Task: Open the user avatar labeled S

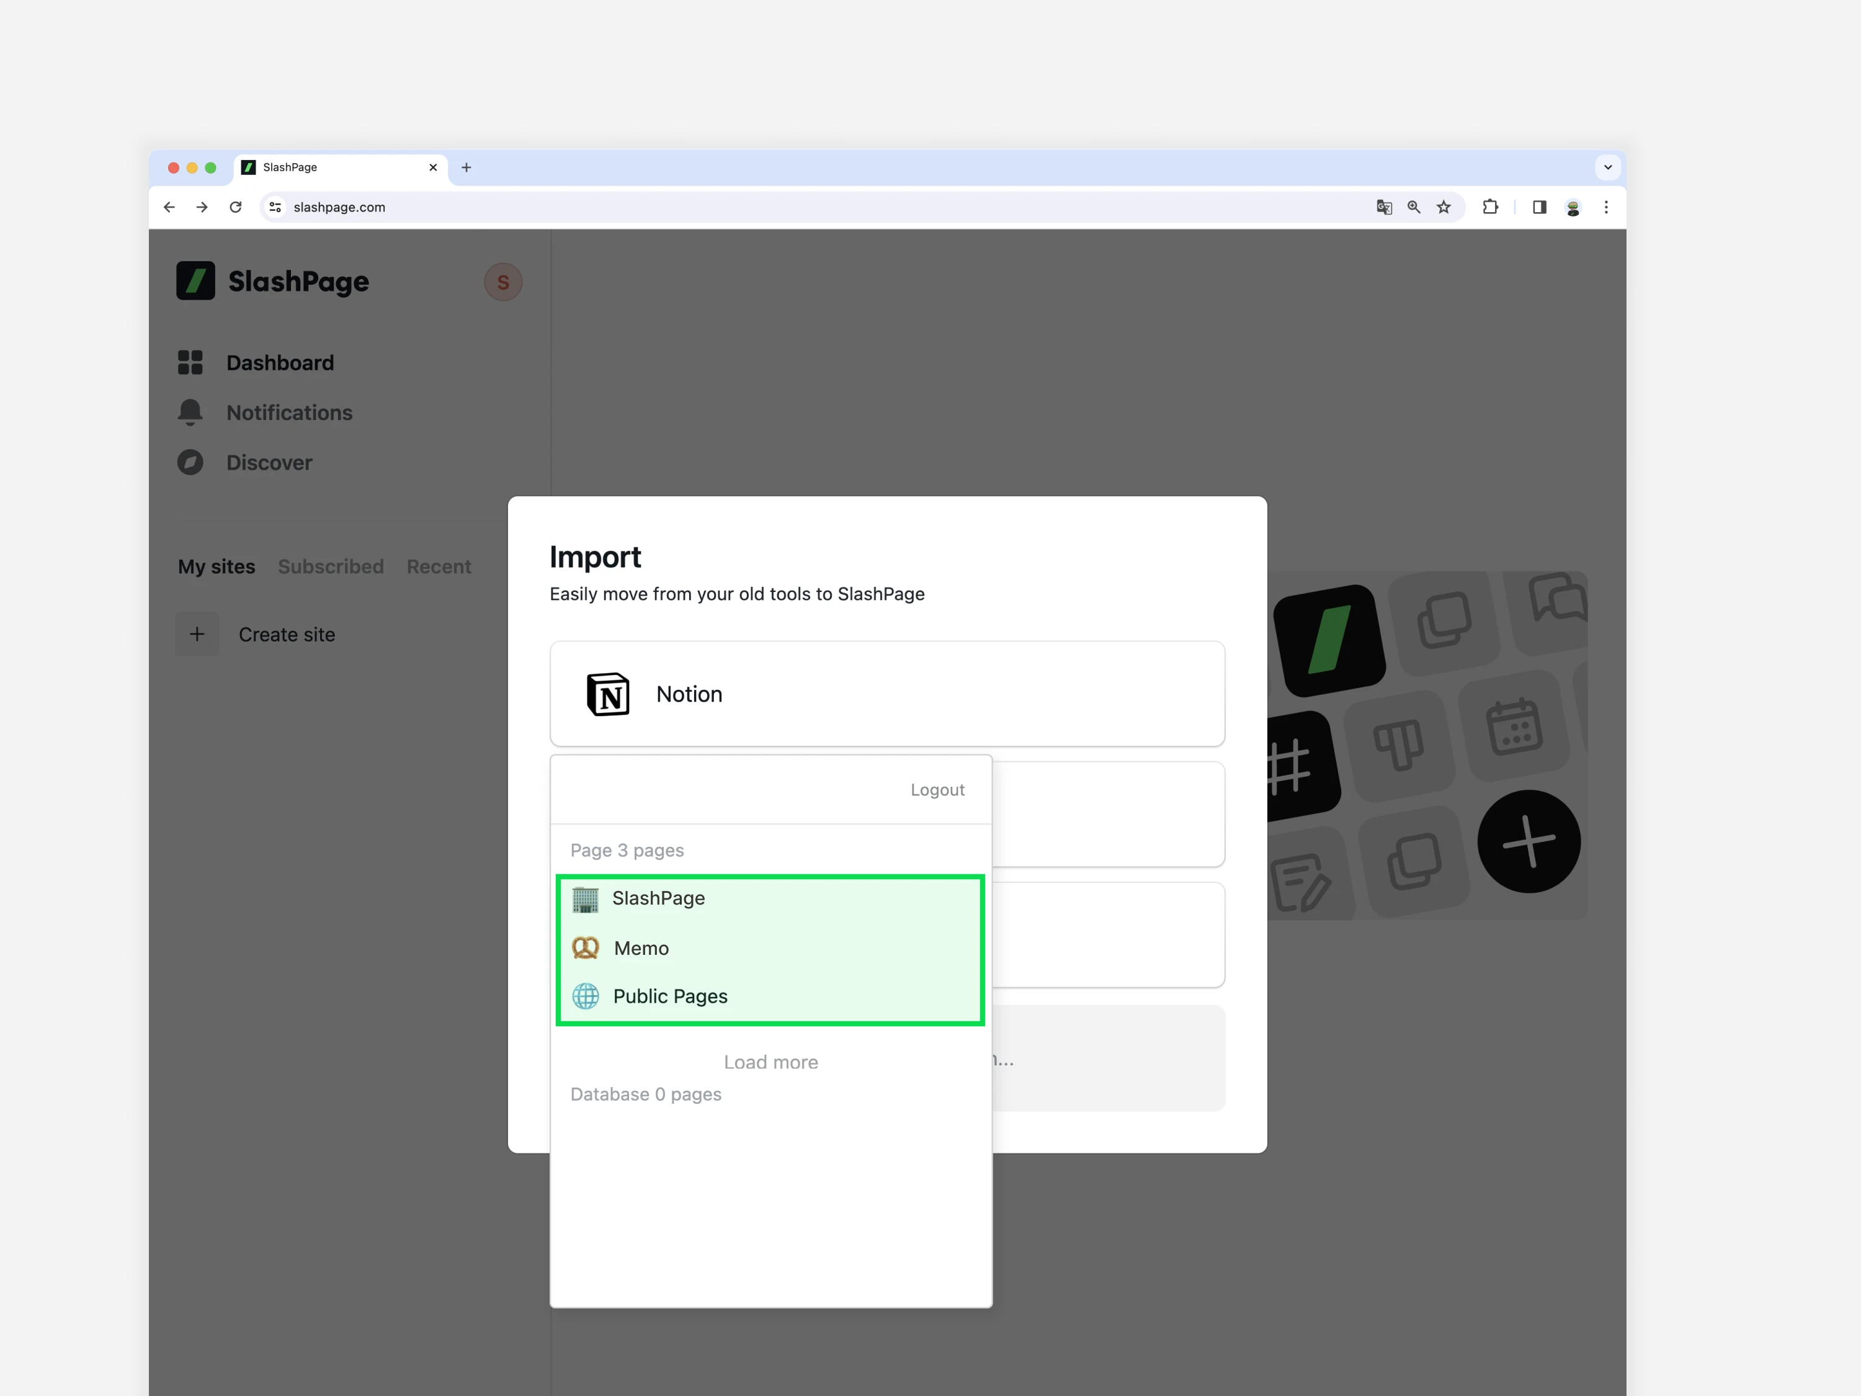Action: click(503, 282)
